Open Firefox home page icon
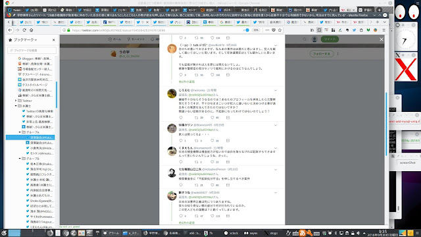 (31, 30)
